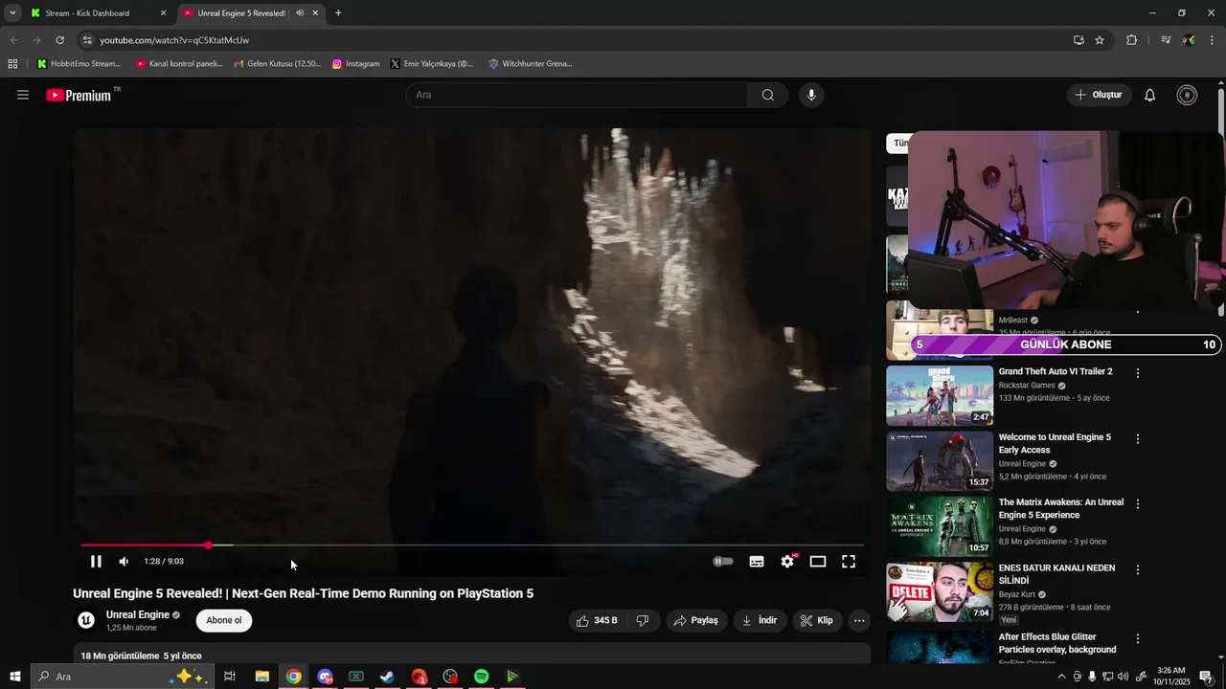Open options for The Matrix Awakens video
1226x689 pixels.
click(x=1138, y=504)
